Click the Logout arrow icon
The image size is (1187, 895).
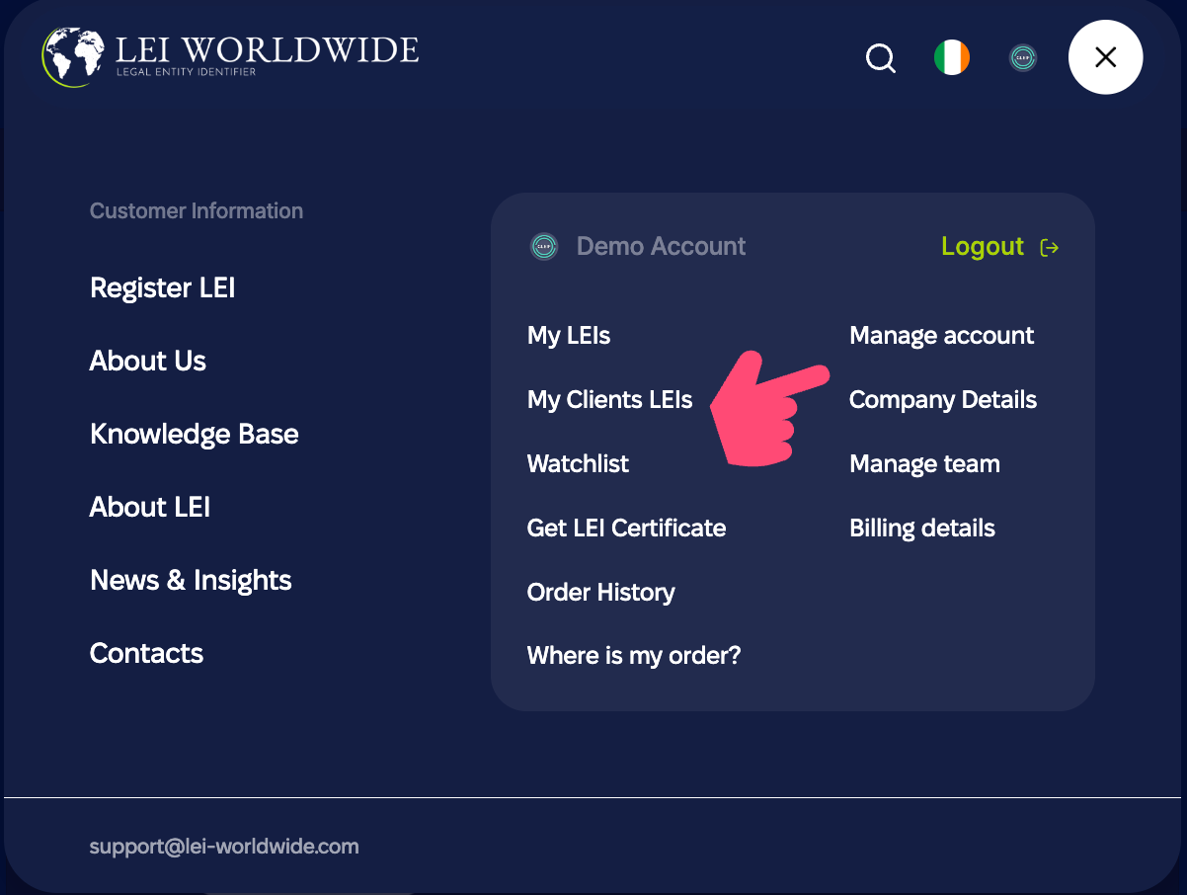click(1050, 247)
